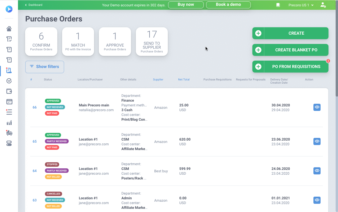Viewport: 338px width, 212px height.
Task: Click the 30.04.2020 delivery date
Action: click(x=281, y=105)
